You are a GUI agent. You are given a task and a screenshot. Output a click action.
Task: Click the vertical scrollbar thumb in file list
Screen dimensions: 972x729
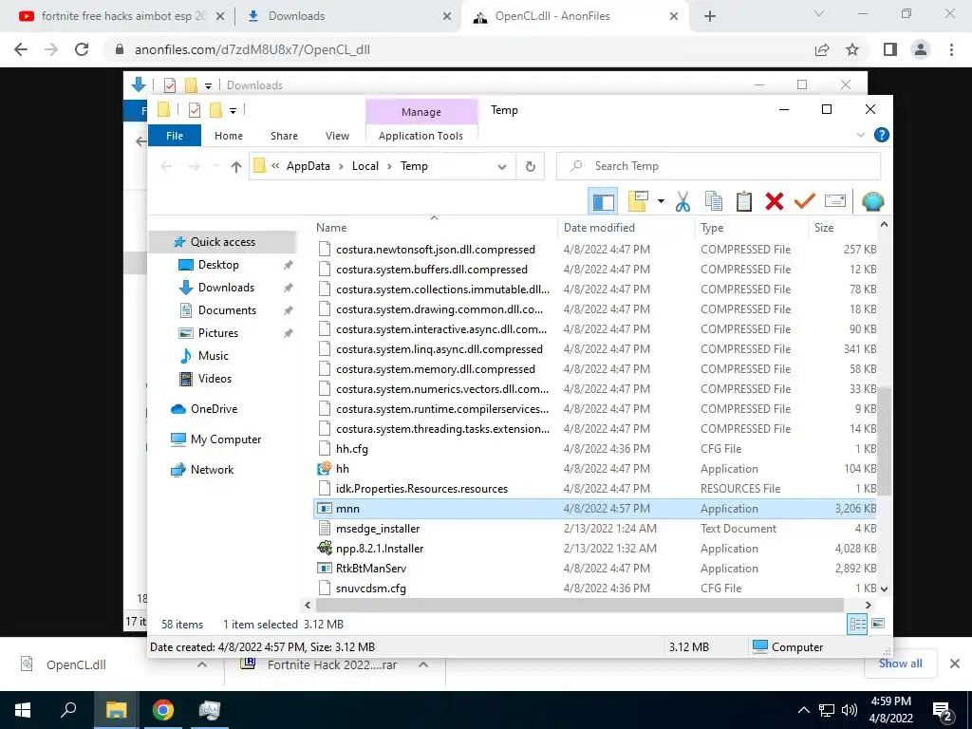pos(884,440)
